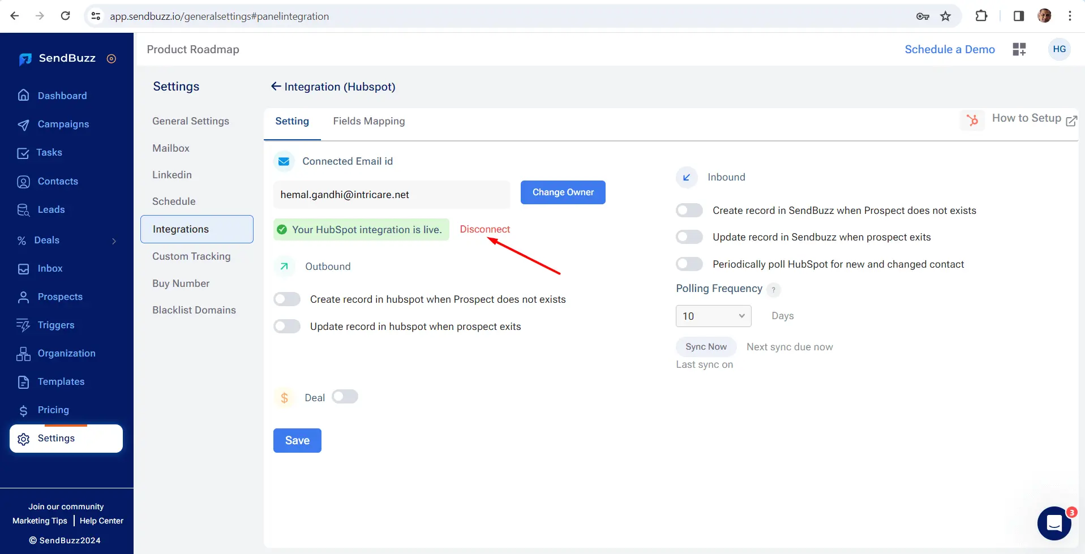Image resolution: width=1085 pixels, height=554 pixels.
Task: Open the browser three-dot menu
Action: click(1070, 16)
